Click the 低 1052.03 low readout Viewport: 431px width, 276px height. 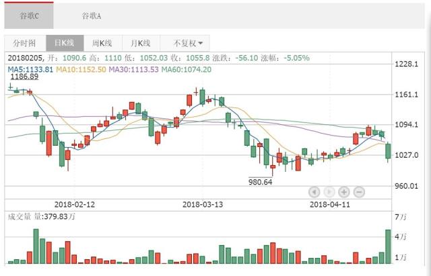pyautogui.click(x=146, y=58)
